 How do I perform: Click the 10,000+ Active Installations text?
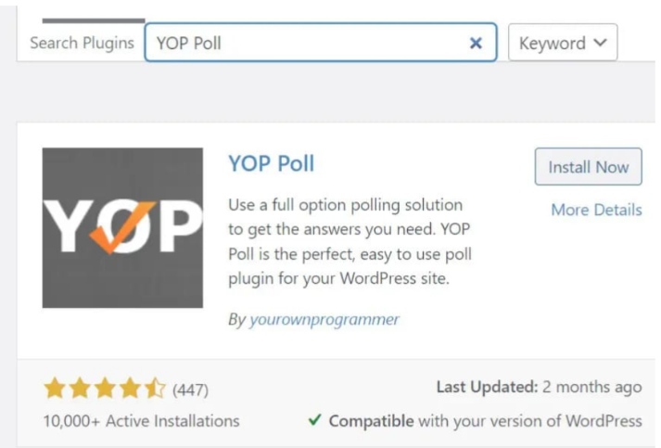point(141,421)
